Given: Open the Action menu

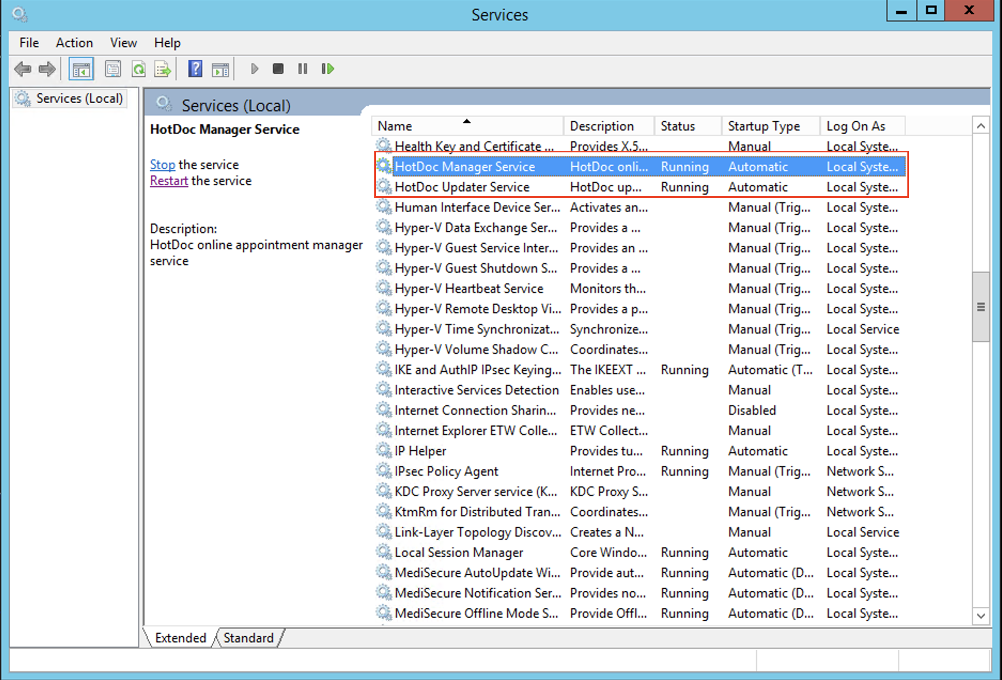Looking at the screenshot, I should [74, 43].
